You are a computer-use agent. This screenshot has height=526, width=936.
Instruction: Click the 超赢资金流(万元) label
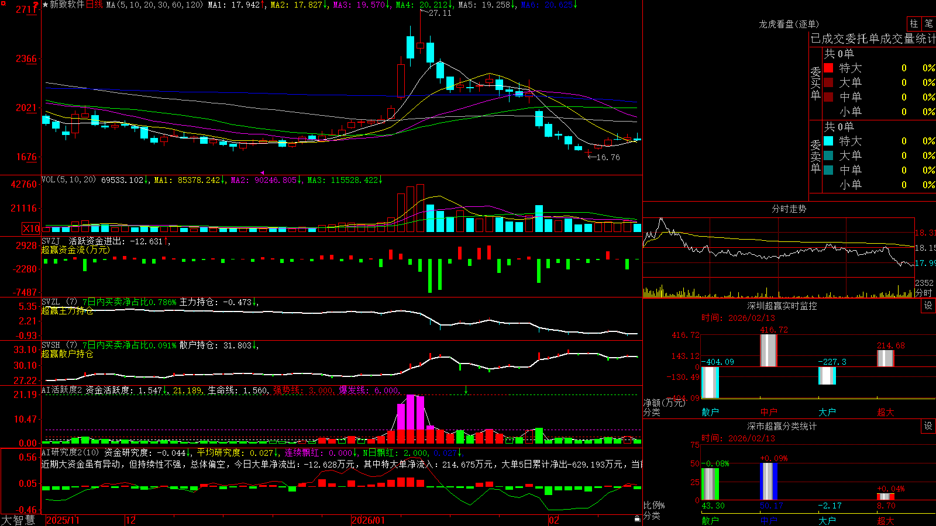pos(75,250)
